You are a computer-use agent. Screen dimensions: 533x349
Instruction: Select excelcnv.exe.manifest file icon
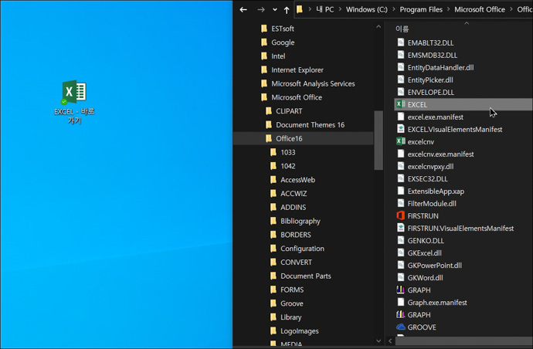pos(401,154)
